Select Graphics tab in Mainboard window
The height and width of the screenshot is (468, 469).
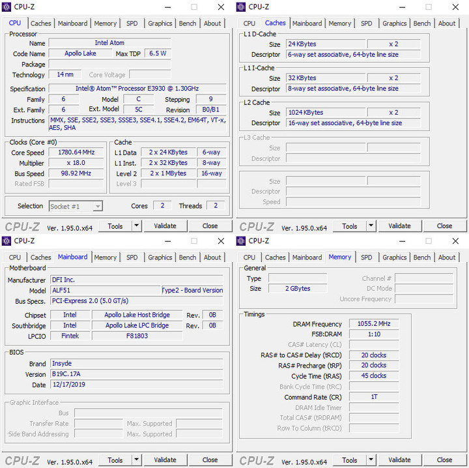tap(160, 257)
